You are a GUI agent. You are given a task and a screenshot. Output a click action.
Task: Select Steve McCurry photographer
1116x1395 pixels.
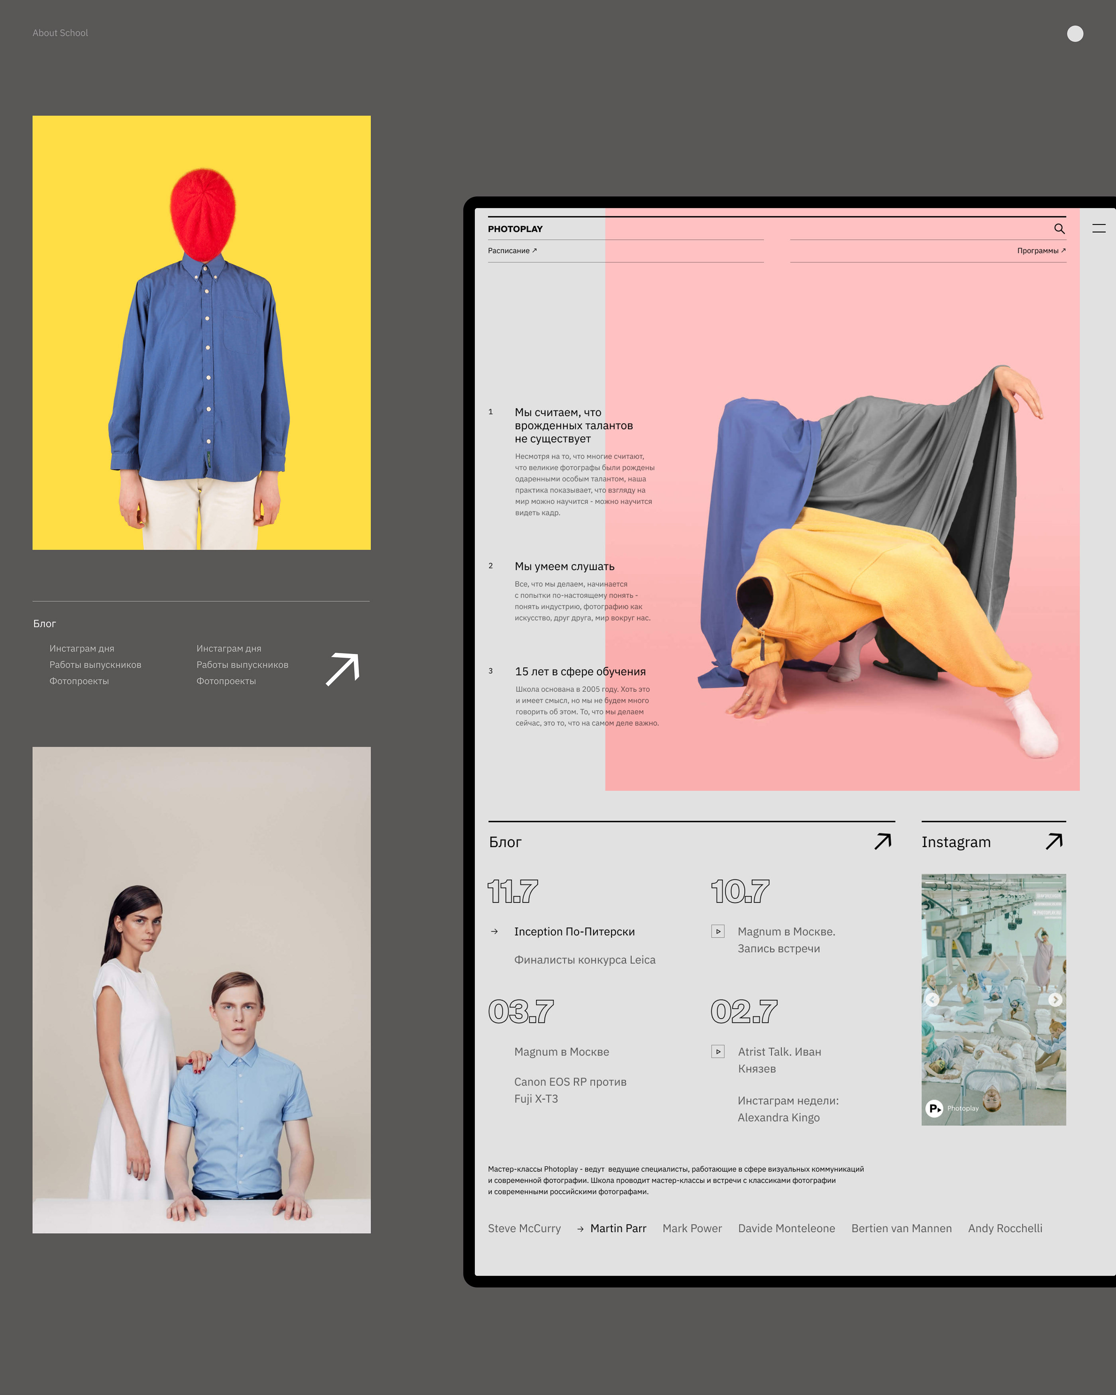[x=524, y=1228]
